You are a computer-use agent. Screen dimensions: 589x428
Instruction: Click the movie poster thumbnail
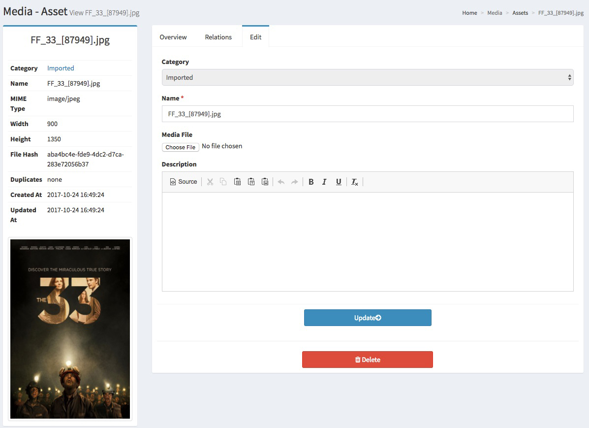click(70, 329)
